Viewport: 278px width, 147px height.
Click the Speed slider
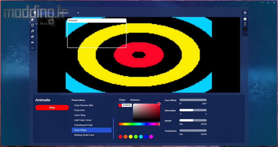click(193, 120)
